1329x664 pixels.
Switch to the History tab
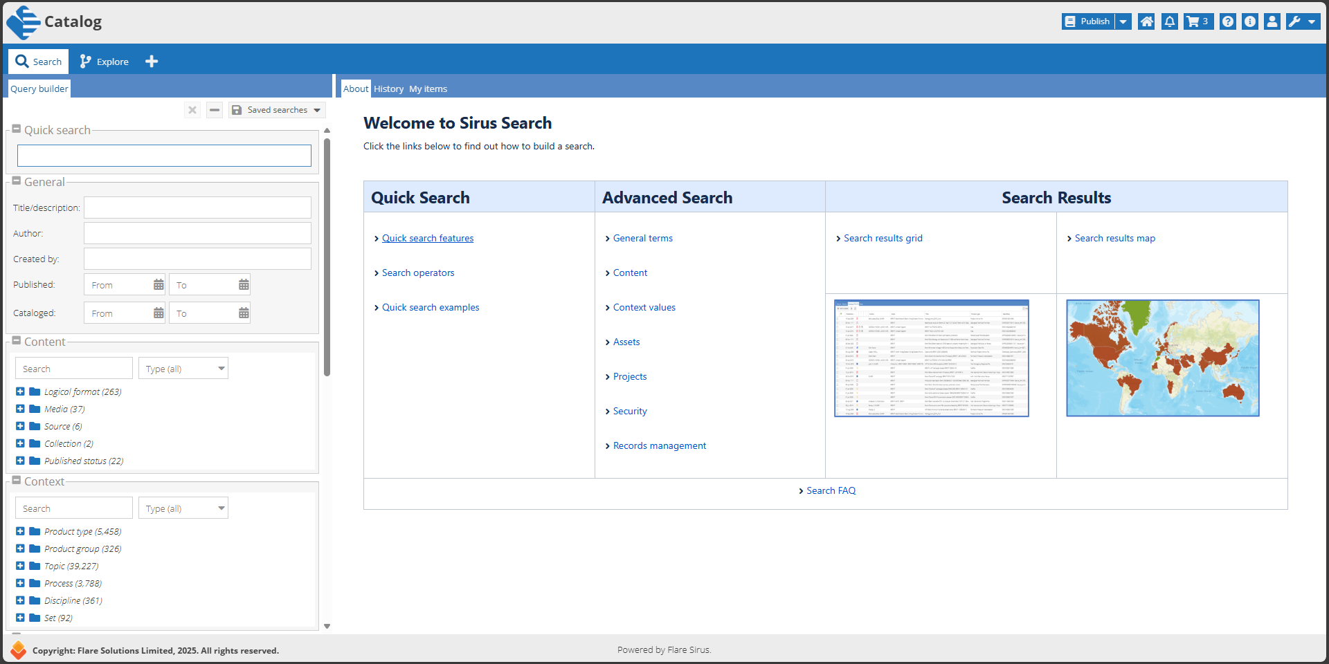tap(388, 89)
